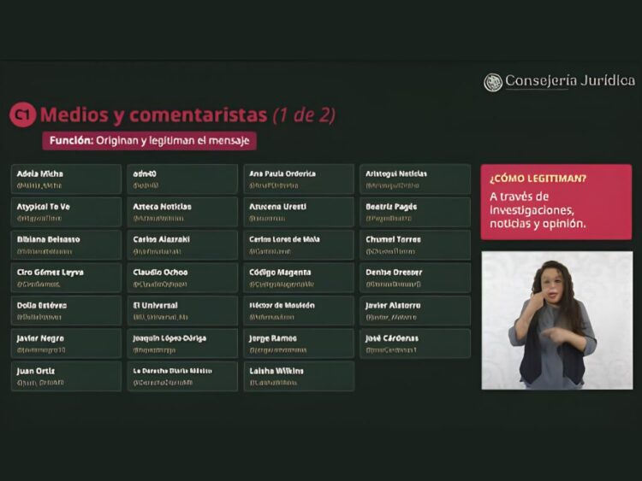Select the Atypical Te Ve card
642x481 pixels.
(x=66, y=212)
